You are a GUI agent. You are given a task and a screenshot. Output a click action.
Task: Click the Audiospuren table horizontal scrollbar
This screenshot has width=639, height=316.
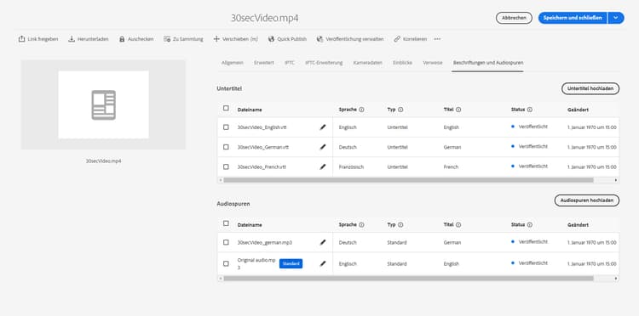408,279
